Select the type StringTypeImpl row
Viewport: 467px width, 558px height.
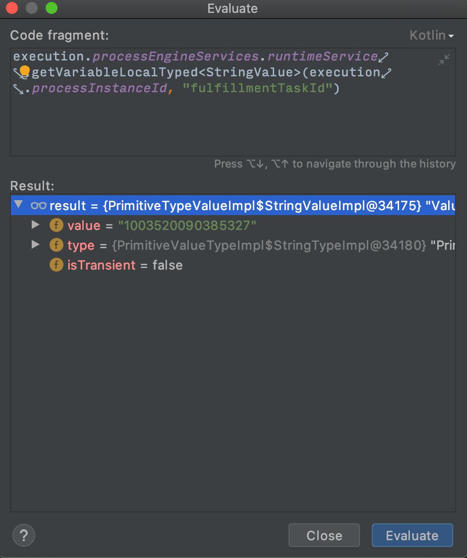click(x=233, y=245)
